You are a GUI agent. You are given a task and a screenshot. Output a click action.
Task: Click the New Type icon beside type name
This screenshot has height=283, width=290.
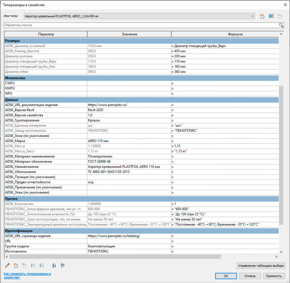(x=262, y=16)
